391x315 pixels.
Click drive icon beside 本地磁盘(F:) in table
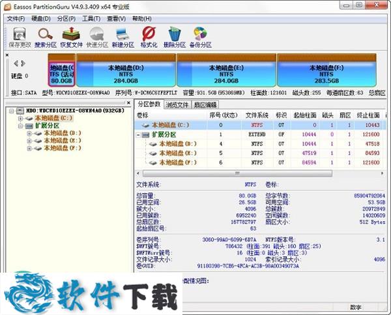pyautogui.click(x=153, y=163)
